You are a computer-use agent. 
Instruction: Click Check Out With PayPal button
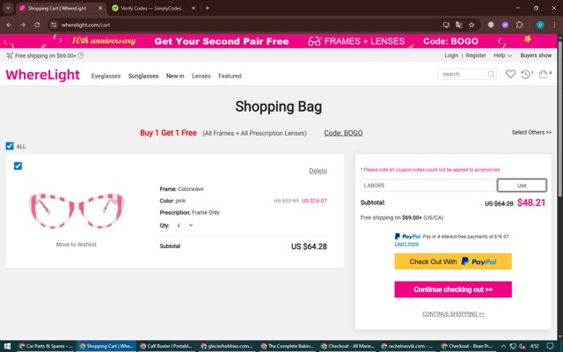click(x=453, y=261)
